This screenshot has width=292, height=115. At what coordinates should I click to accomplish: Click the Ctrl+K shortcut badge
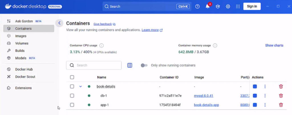[183, 7]
